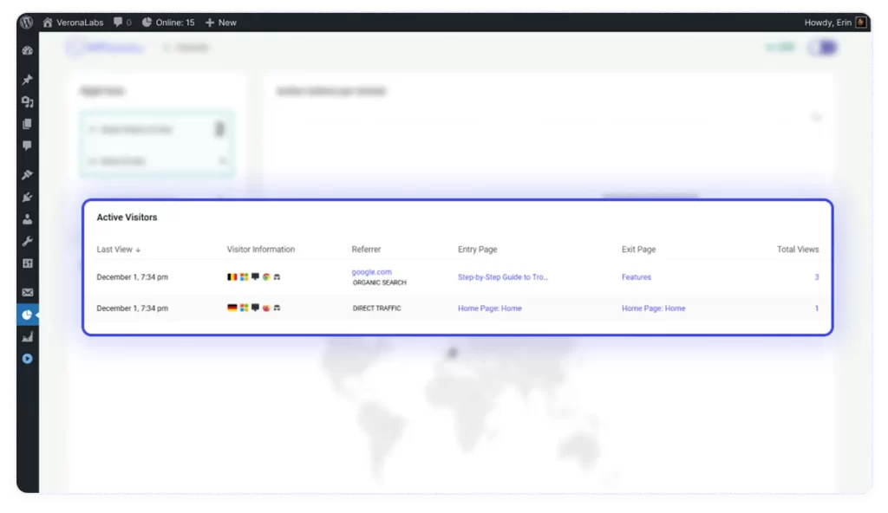This screenshot has width=888, height=513.
Task: Click the Belgium flag in first visitor row
Action: click(x=232, y=277)
